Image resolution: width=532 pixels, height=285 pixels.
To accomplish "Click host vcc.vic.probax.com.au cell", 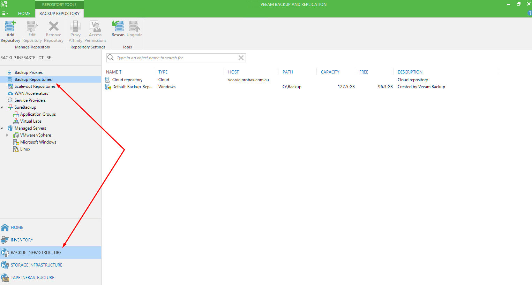I will click(248, 80).
